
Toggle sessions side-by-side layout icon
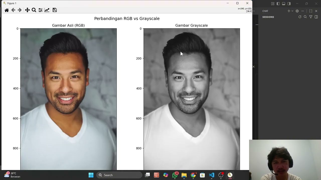pyautogui.click(x=316, y=17)
